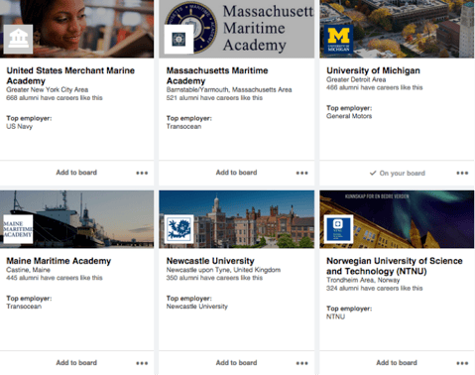Viewport: 475px width, 375px height.
Task: Add Massachusetts Maritime Academy to board
Action: [236, 173]
